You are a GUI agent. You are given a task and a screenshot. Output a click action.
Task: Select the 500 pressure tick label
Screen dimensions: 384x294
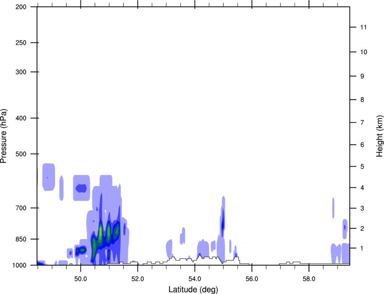21,154
